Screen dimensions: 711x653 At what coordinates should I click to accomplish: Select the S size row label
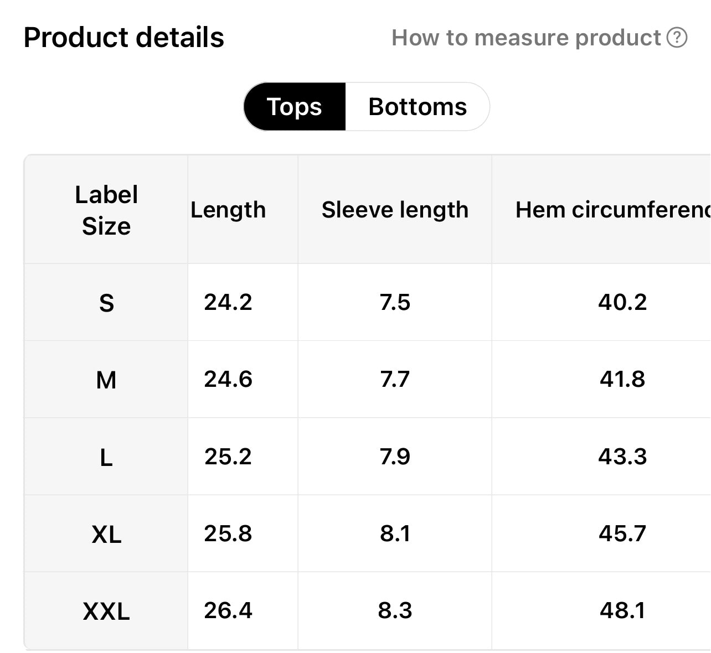coord(106,303)
